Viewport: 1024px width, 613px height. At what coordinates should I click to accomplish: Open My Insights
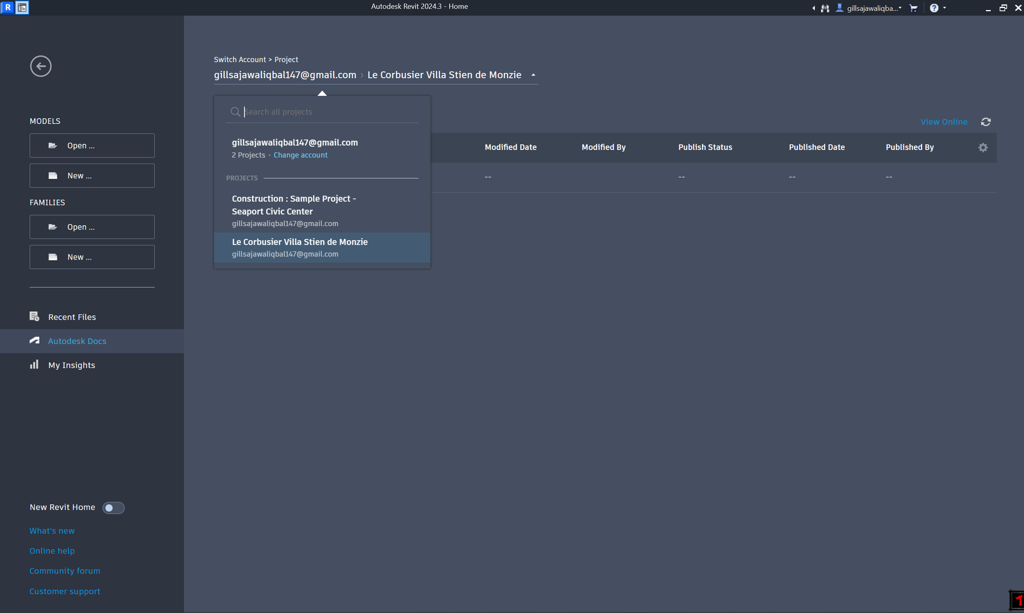[x=71, y=365]
